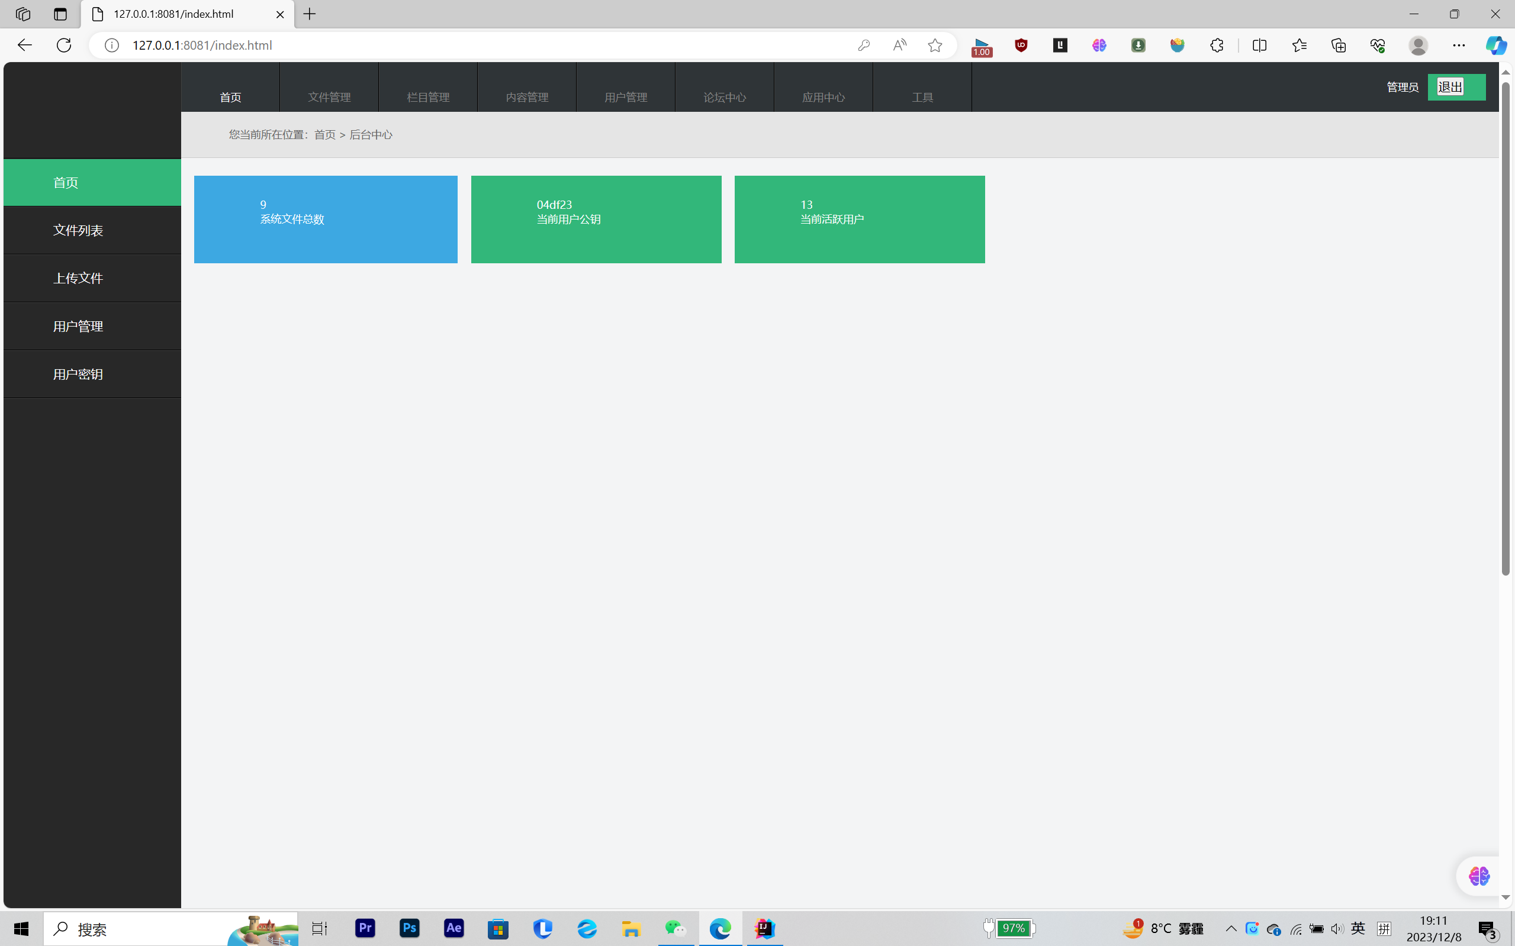The height and width of the screenshot is (946, 1515).
Task: Open the uBlock Origin extension icon
Action: 1021,45
